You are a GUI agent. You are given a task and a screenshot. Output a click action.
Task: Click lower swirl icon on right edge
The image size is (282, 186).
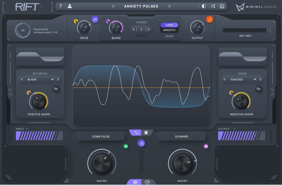pos(273,94)
